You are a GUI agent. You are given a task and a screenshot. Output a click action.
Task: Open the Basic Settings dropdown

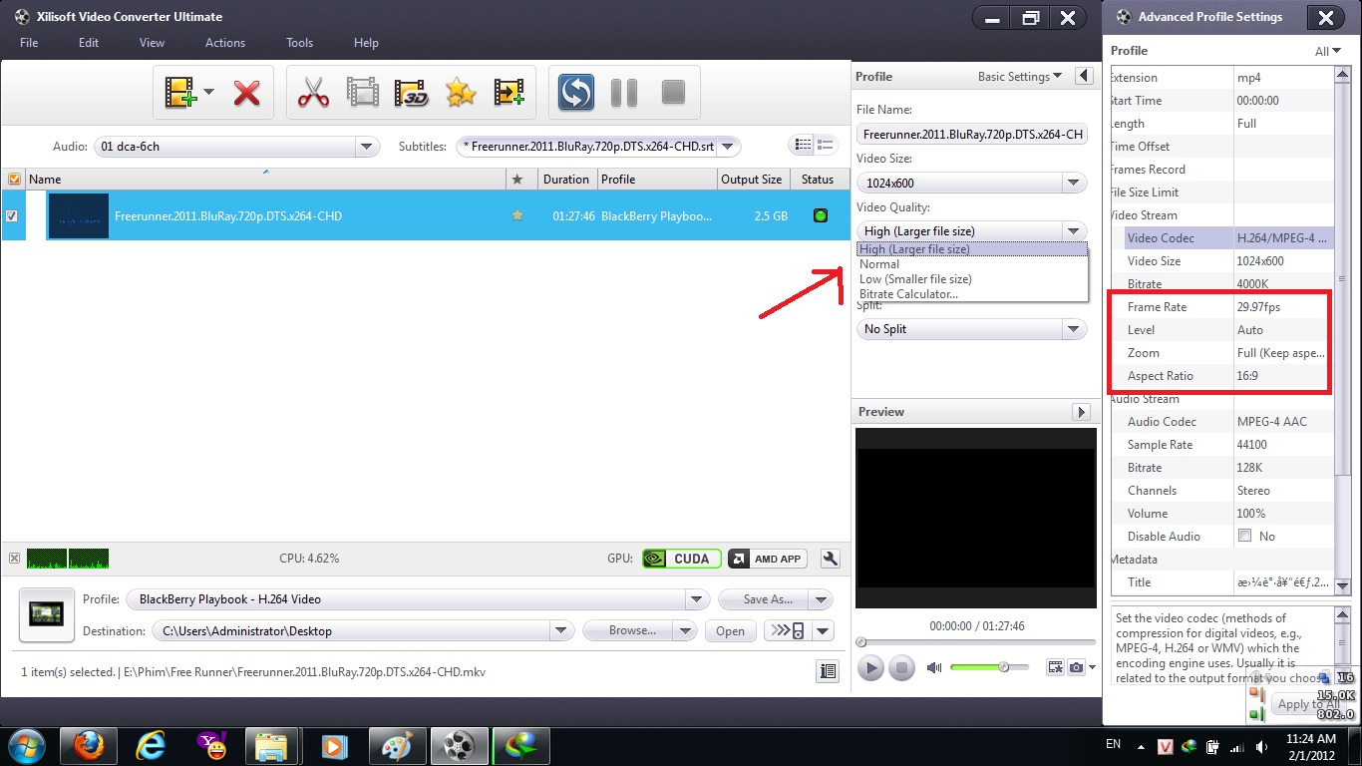[1020, 77]
